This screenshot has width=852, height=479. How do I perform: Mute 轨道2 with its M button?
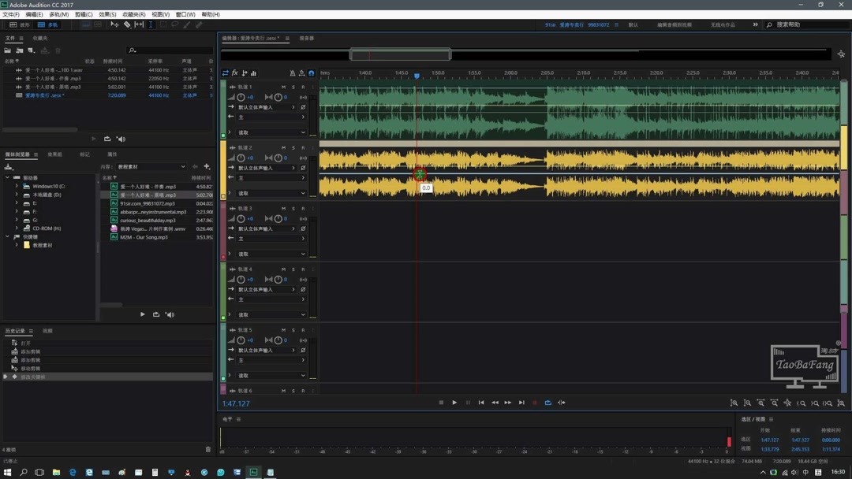pyautogui.click(x=283, y=148)
